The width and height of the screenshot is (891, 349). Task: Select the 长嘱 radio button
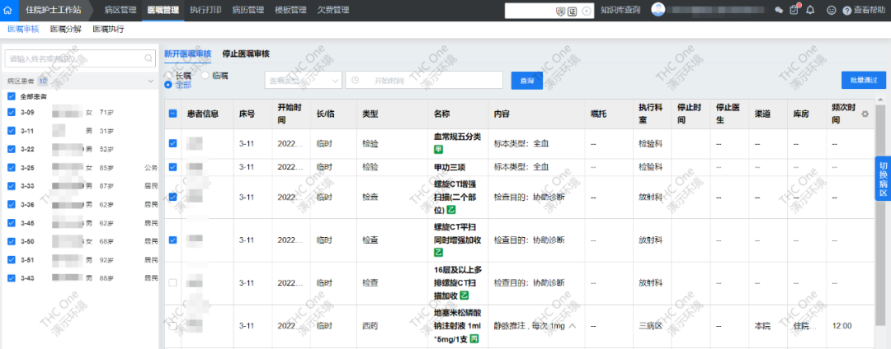(168, 76)
